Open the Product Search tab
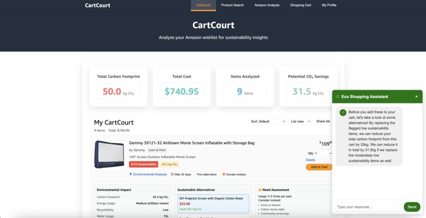The width and height of the screenshot is (426, 218). (232, 5)
